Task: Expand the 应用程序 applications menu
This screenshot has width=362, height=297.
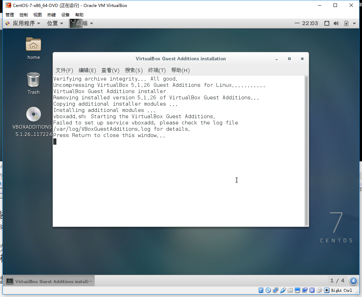Action: [x=23, y=23]
